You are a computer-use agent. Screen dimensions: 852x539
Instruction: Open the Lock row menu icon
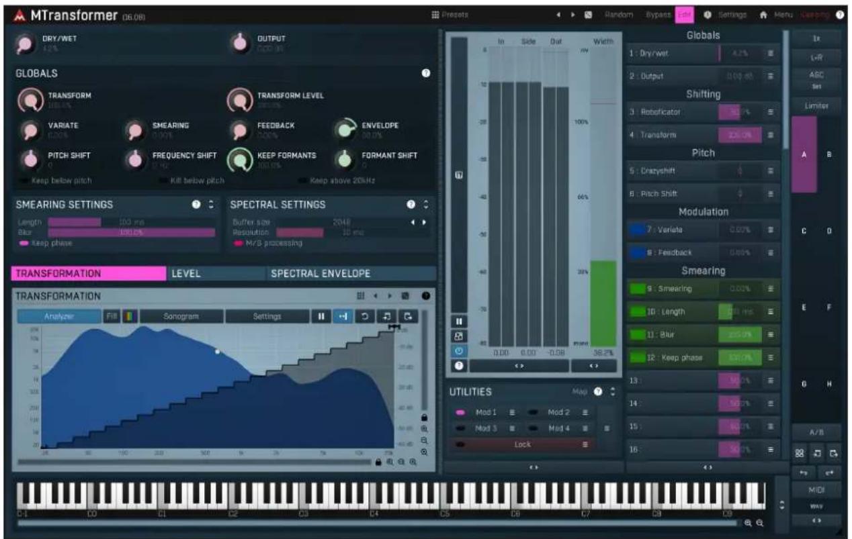[x=585, y=444]
